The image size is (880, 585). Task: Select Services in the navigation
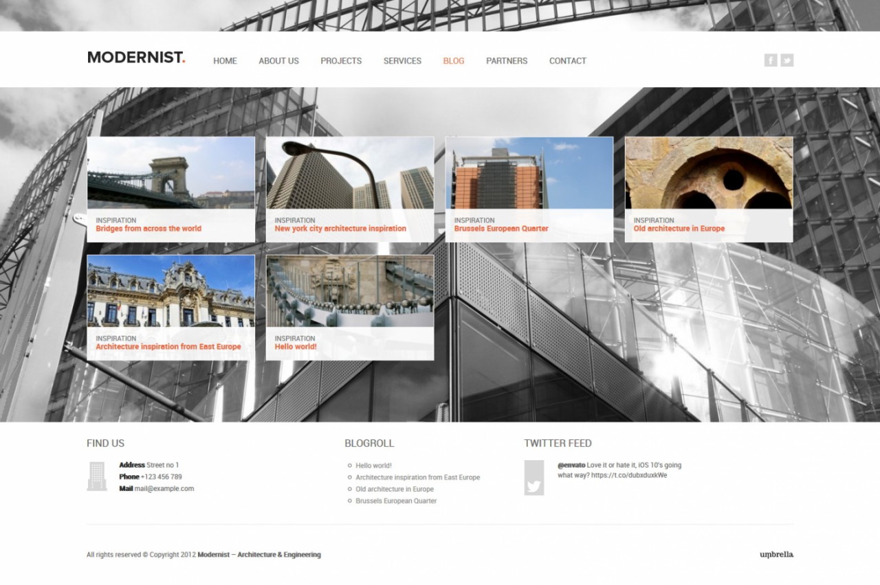(402, 61)
